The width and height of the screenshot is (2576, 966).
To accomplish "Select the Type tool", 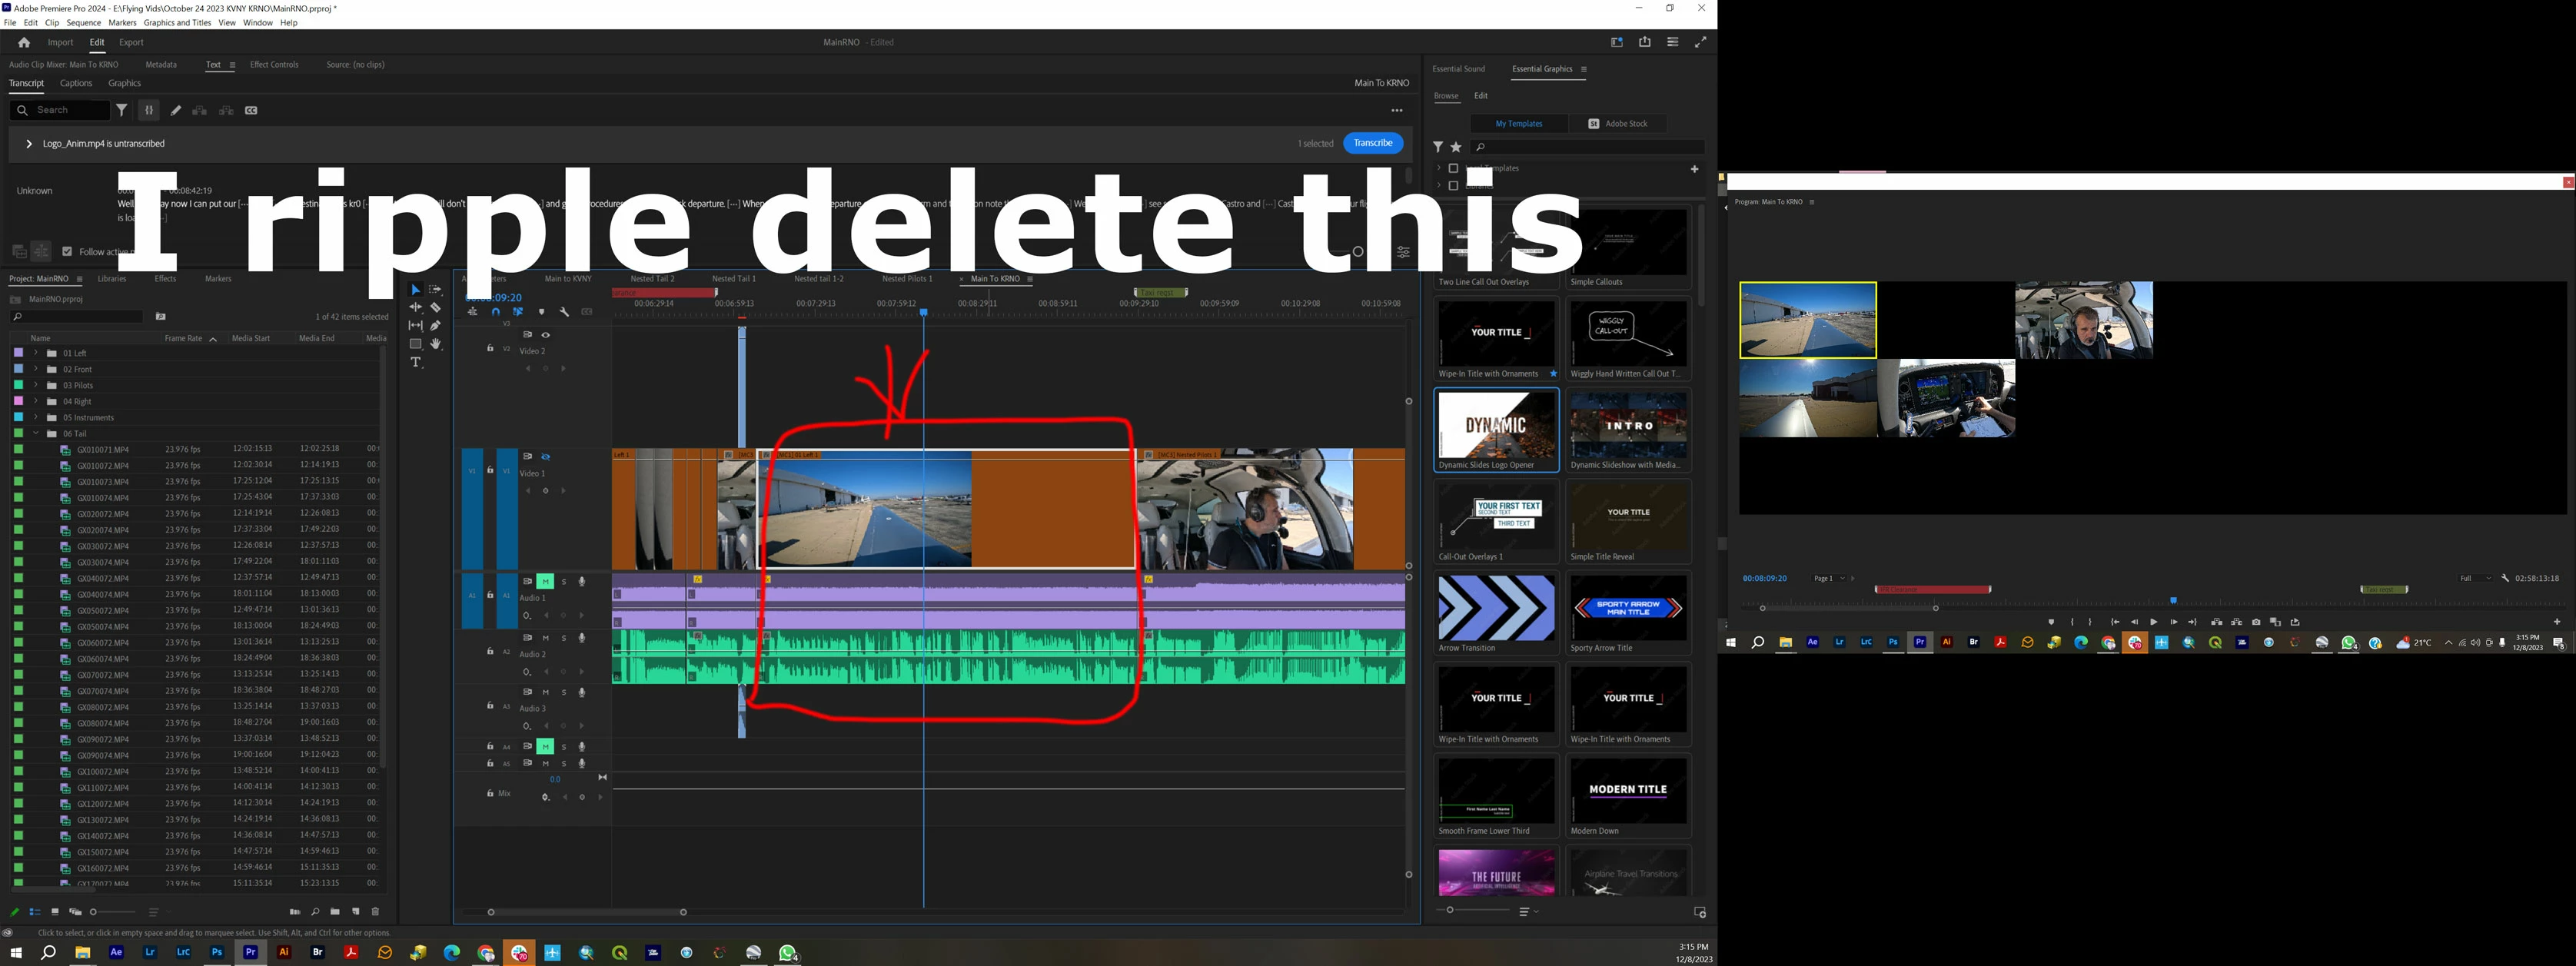I will 416,362.
